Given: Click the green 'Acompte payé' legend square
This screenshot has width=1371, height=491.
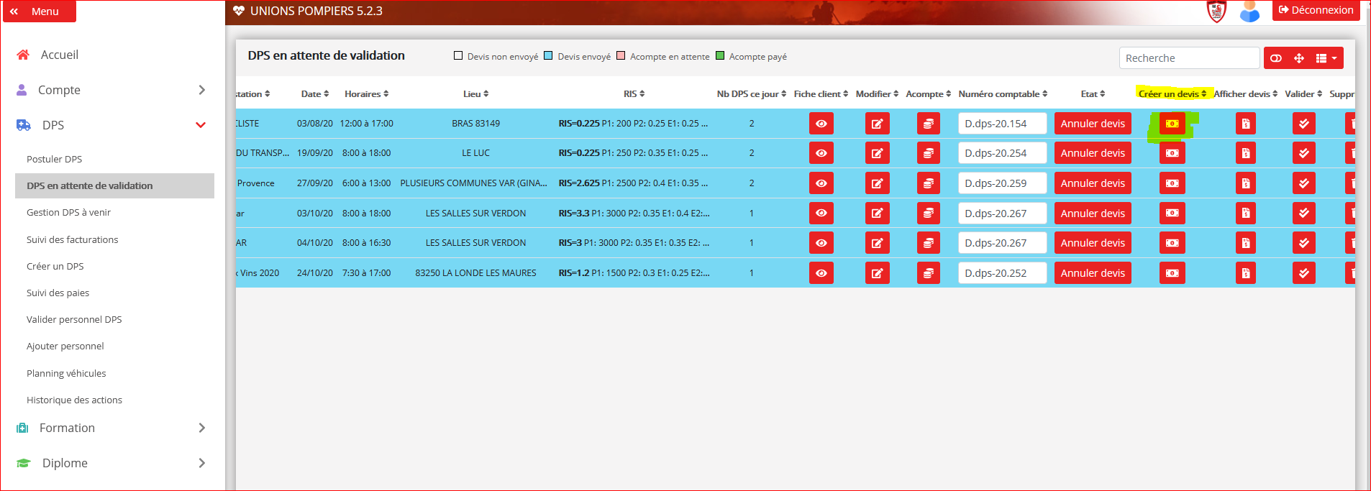Looking at the screenshot, I should [720, 56].
